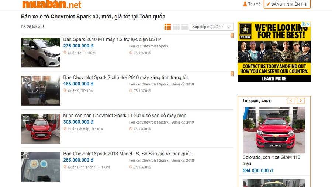
Task: Click the partially visible yellow car ad thumbnail
Action: 274,183
